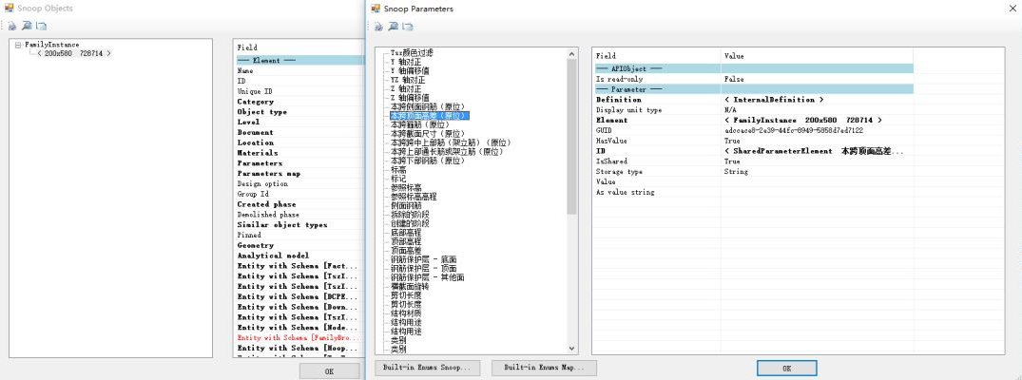Select the 钢筋保护层 - 顶面 parameter
This screenshot has width=1022, height=380.
point(424,268)
